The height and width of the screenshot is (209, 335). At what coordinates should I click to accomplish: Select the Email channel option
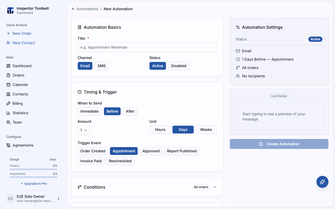tap(85, 66)
